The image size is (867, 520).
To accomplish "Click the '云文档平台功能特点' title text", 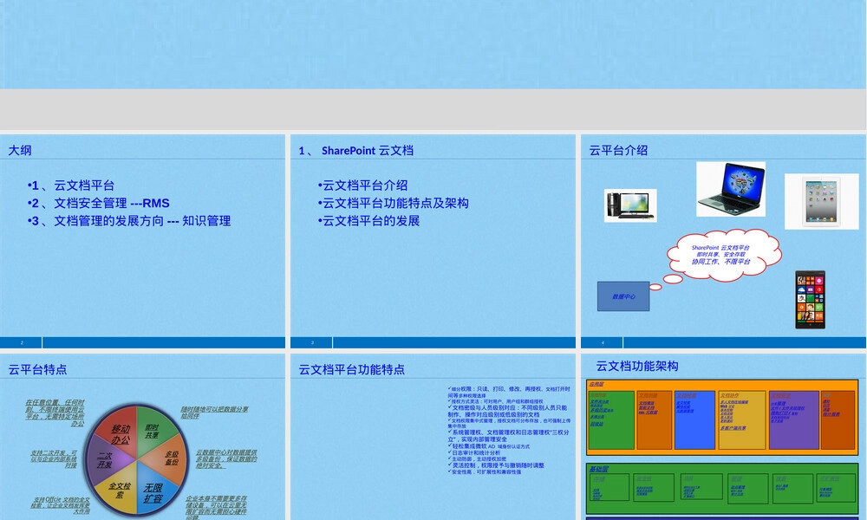I will (352, 369).
